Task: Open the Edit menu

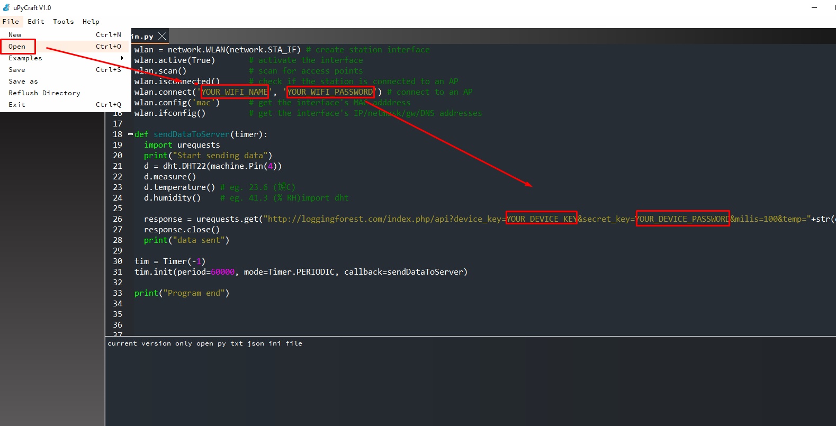Action: tap(36, 22)
